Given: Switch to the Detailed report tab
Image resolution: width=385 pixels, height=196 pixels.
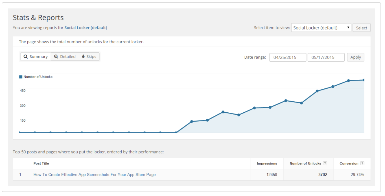Looking at the screenshot, I should 65,57.
